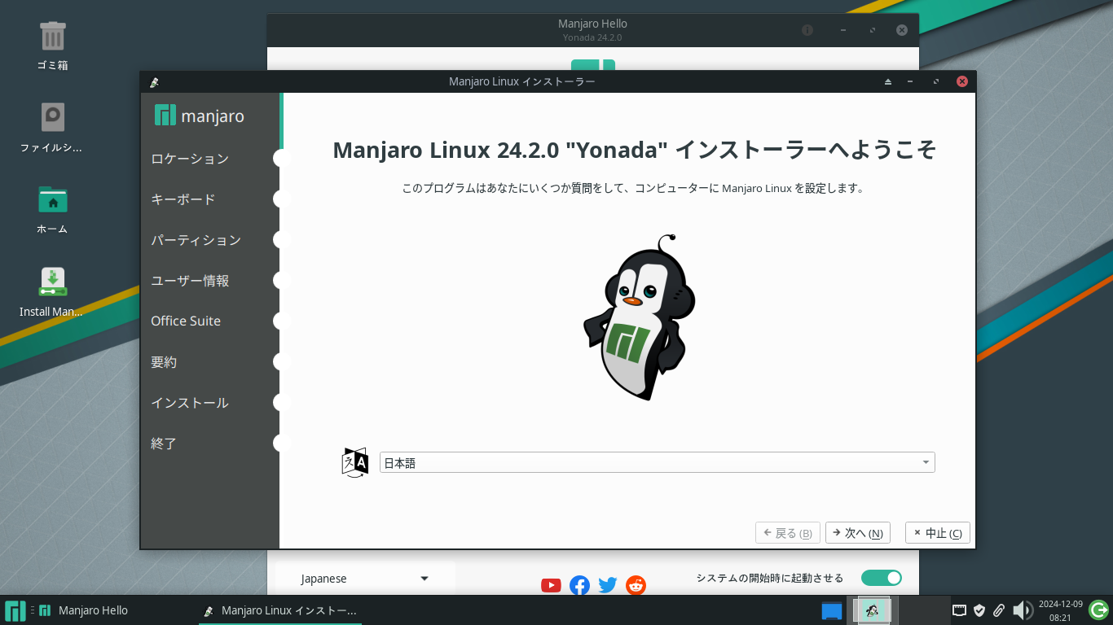Click the 戻る (B) back button
This screenshot has width=1113, height=625.
point(788,533)
